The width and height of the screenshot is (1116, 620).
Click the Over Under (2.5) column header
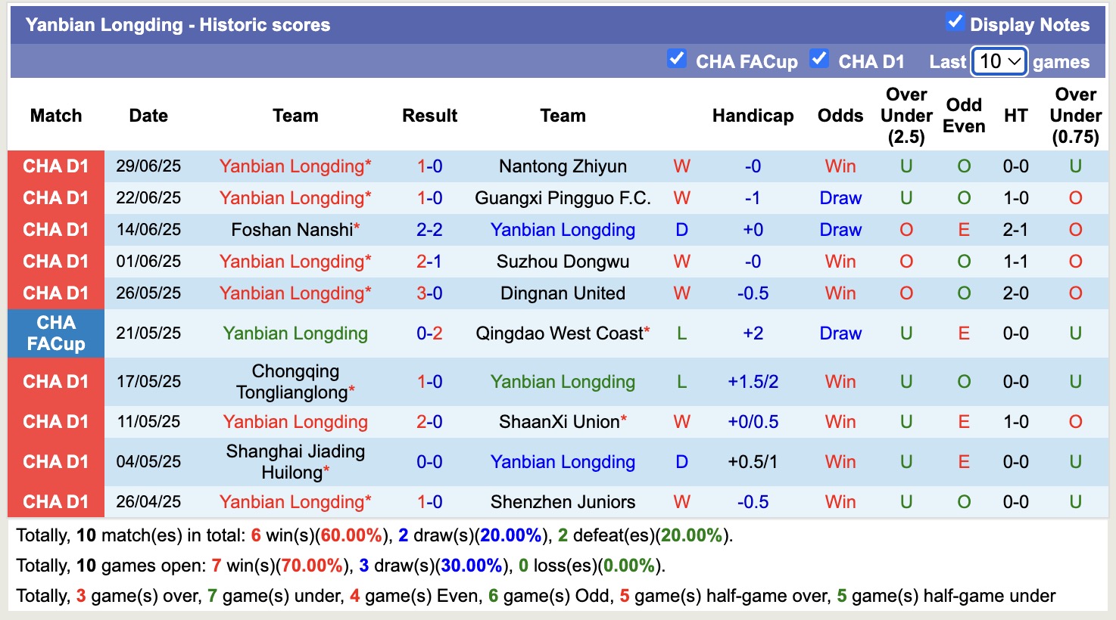[x=906, y=116]
